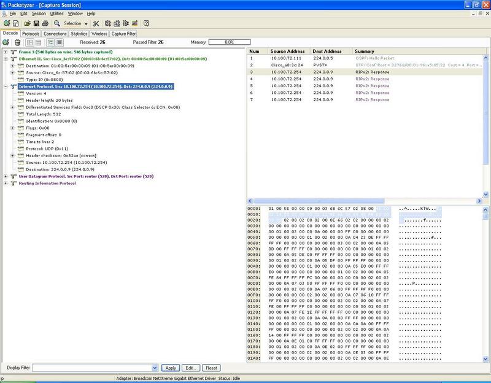The width and height of the screenshot is (491, 383).
Task: Open the Selection dropdown arrow
Action: pos(86,24)
